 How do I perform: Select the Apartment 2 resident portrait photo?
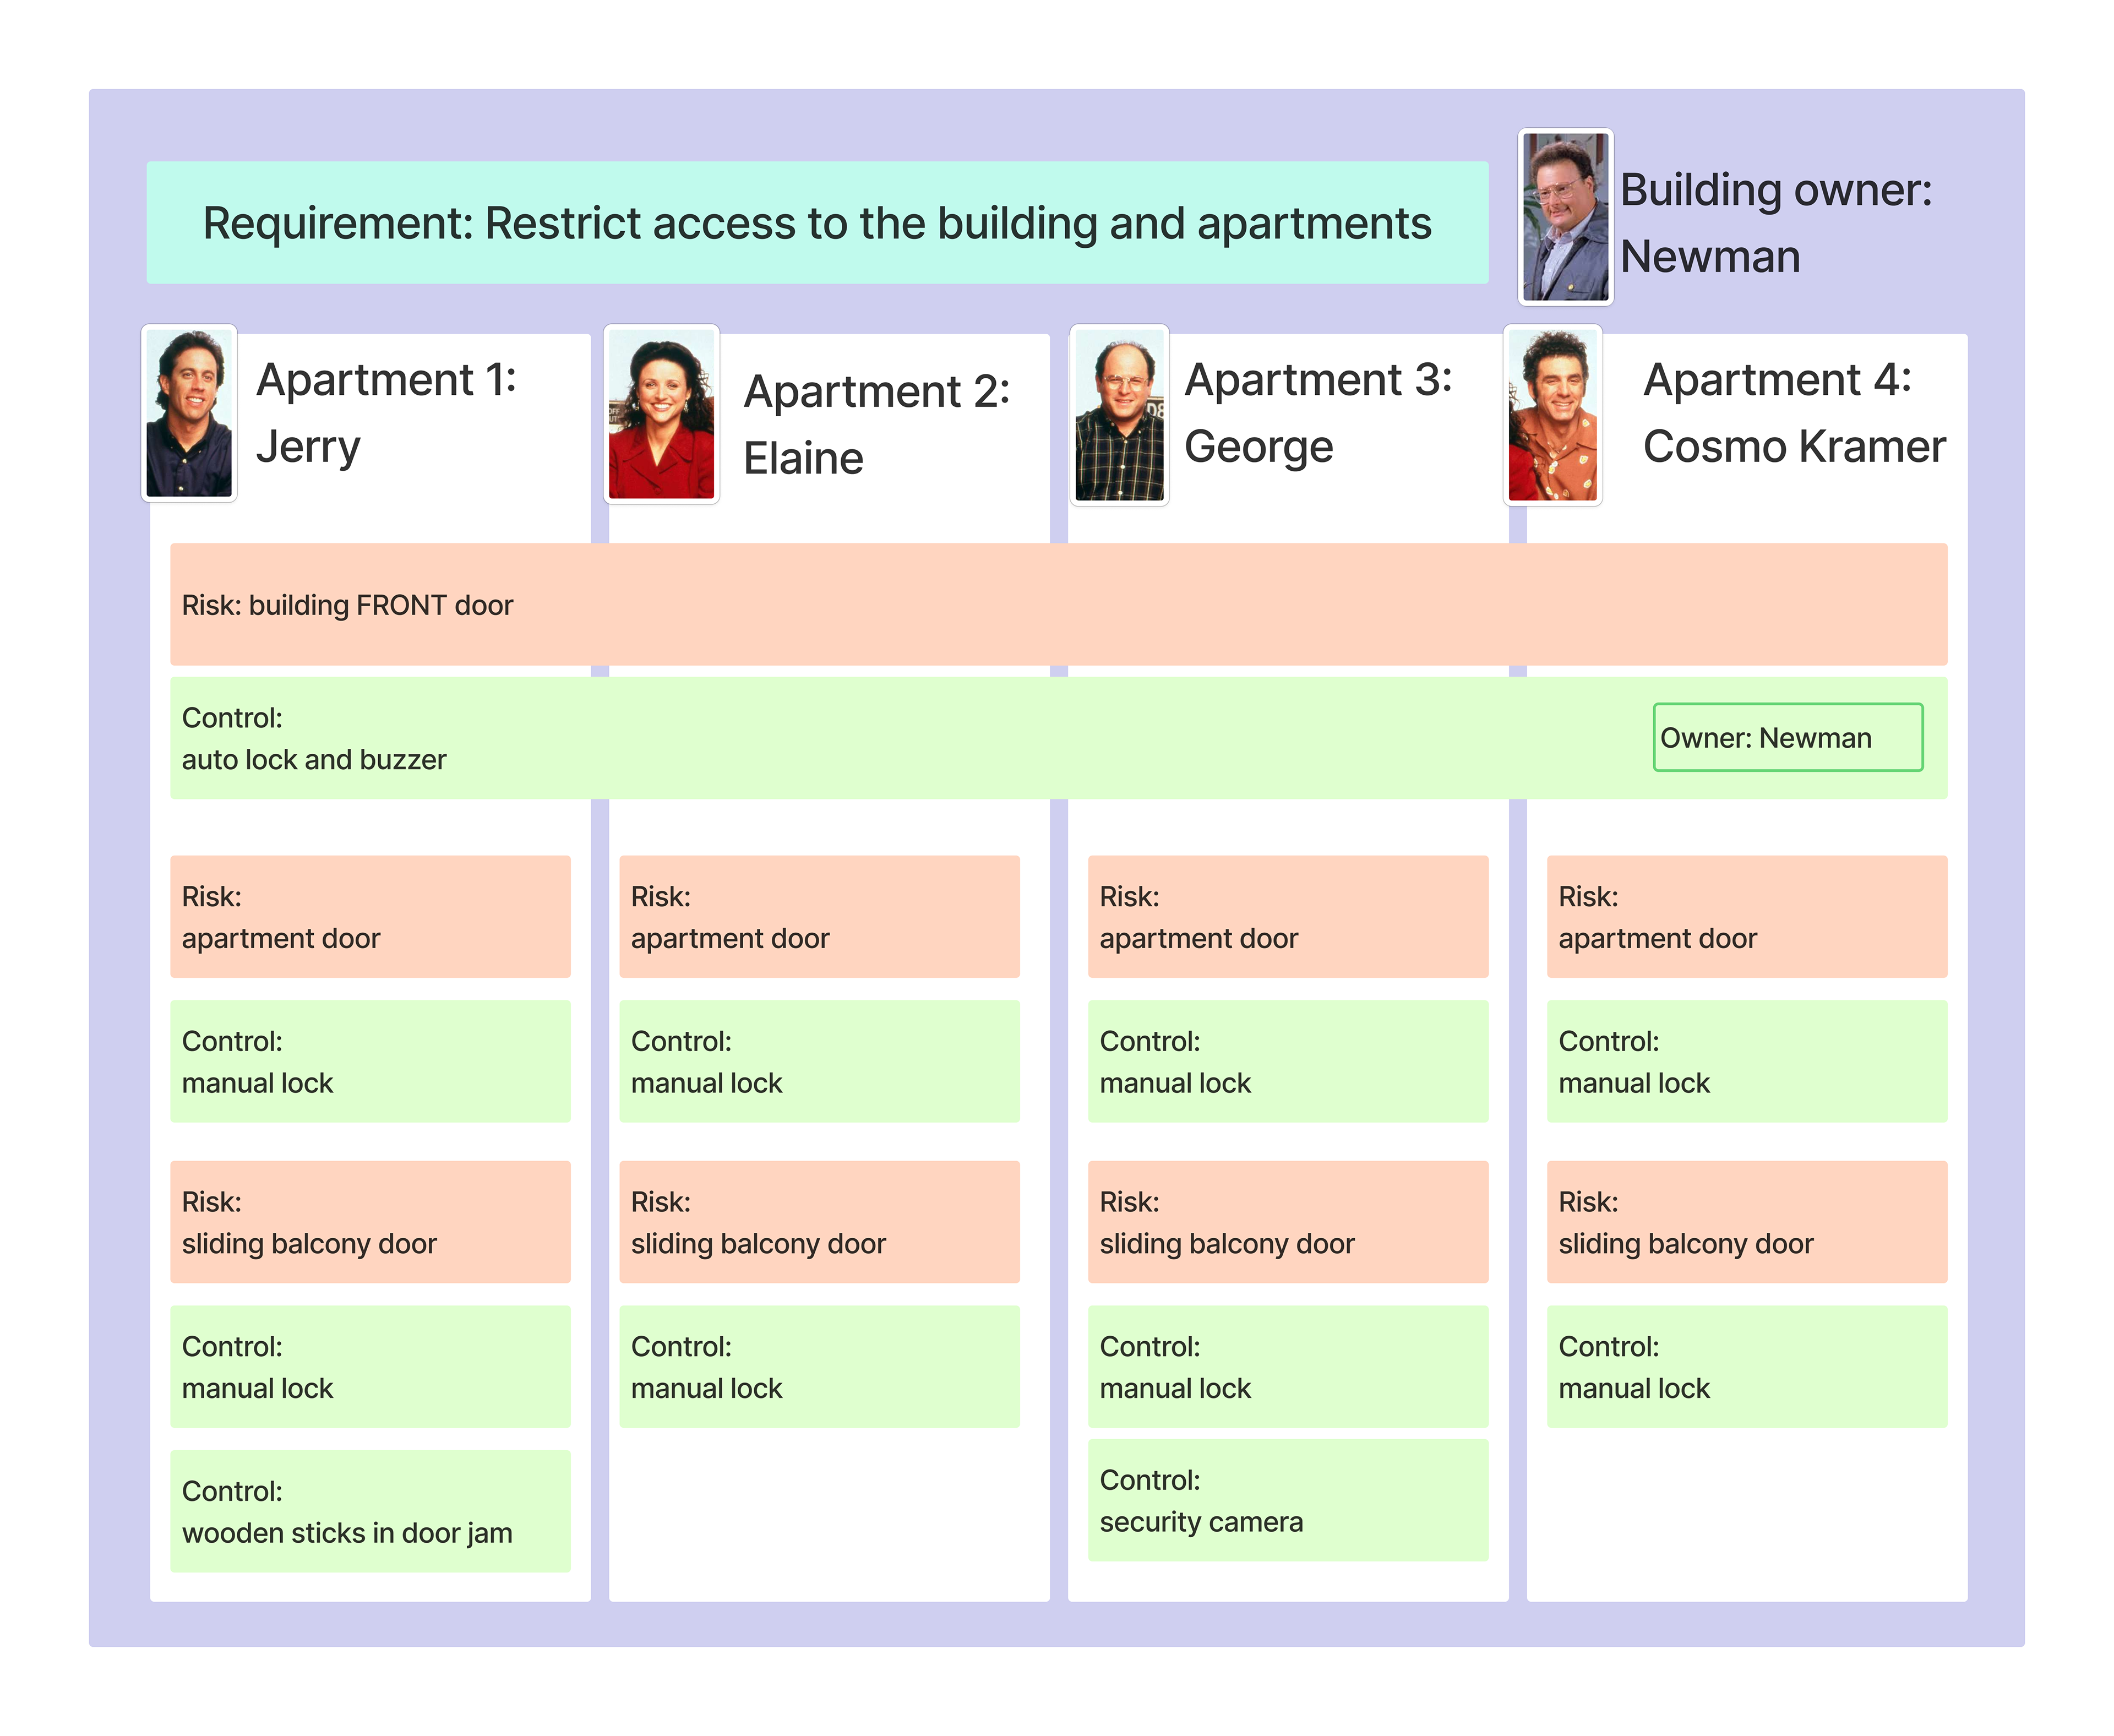click(x=661, y=414)
